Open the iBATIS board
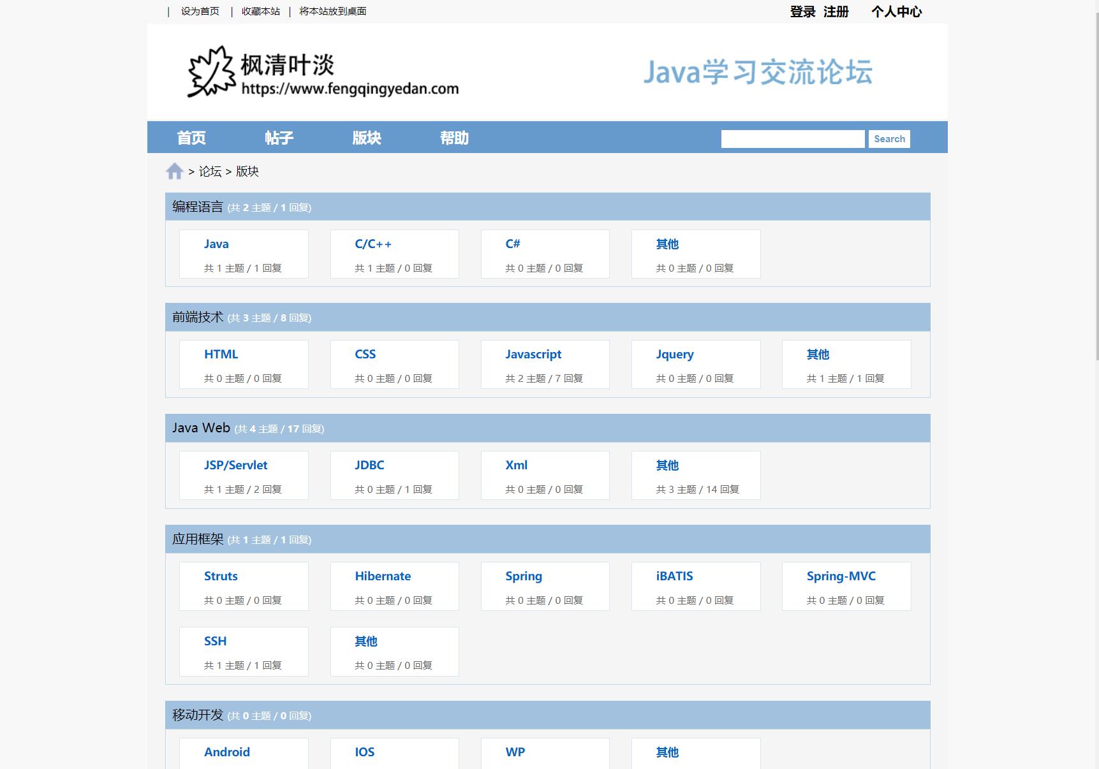The height and width of the screenshot is (769, 1099). (x=674, y=576)
